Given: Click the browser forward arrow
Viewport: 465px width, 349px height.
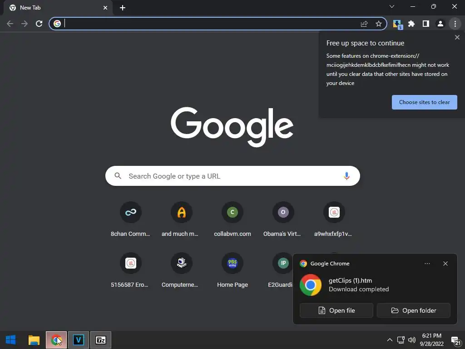Looking at the screenshot, I should pos(25,24).
